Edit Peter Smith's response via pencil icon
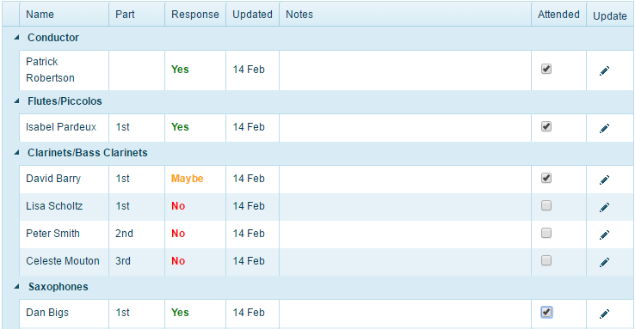Viewport: 635px width, 329px height. (x=604, y=235)
